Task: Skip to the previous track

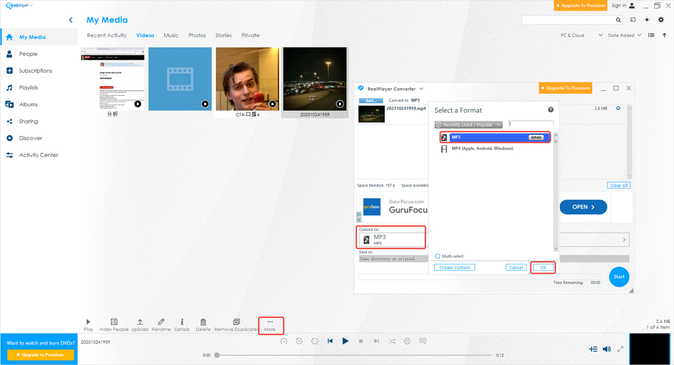Action: 330,341
